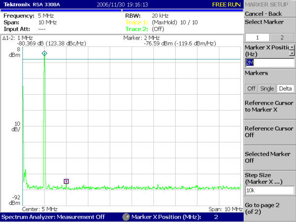Viewport: 296px width, 222px height.
Task: Click the FREE RUN status label
Action: tap(226, 4)
